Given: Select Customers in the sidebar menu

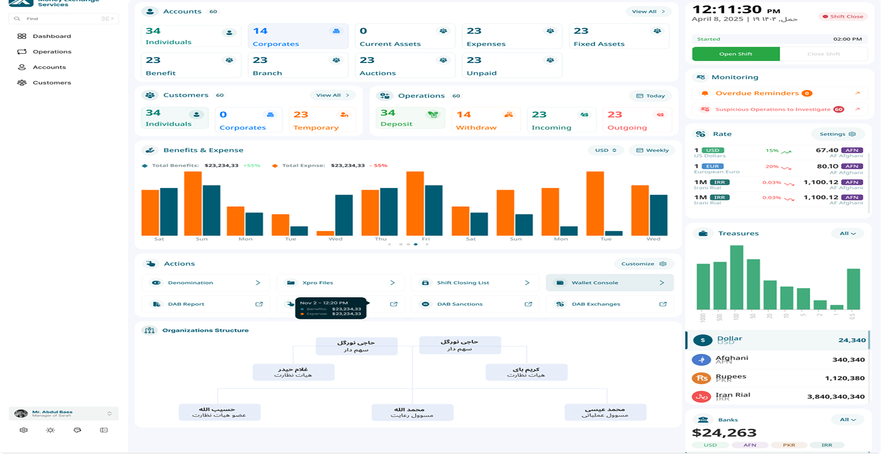Looking at the screenshot, I should [52, 82].
